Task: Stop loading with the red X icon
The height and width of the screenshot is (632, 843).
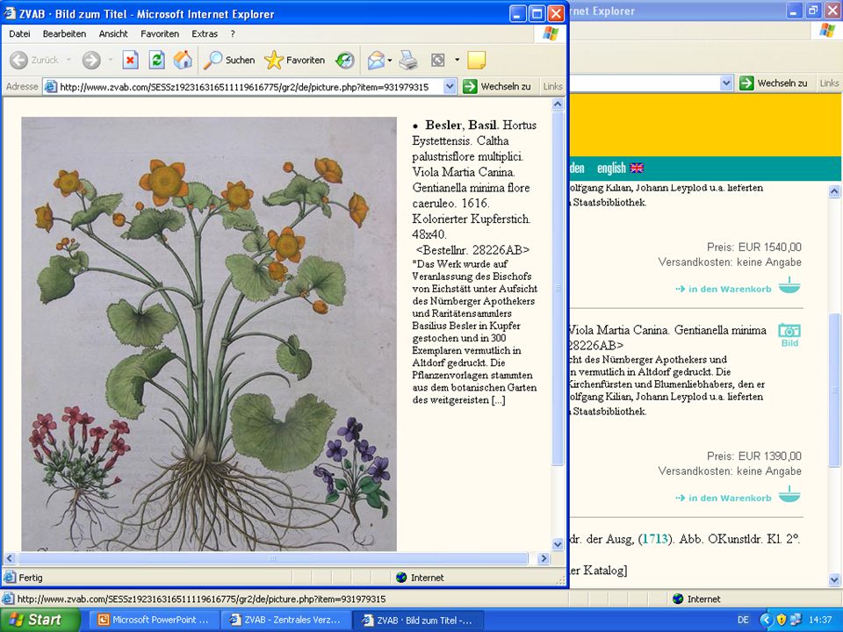Action: pyautogui.click(x=130, y=60)
